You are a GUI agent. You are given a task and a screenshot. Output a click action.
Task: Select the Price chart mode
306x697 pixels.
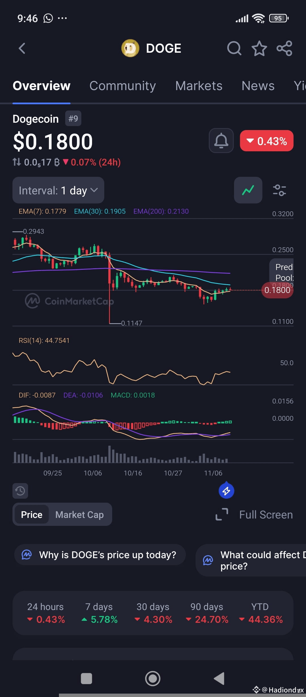32,515
